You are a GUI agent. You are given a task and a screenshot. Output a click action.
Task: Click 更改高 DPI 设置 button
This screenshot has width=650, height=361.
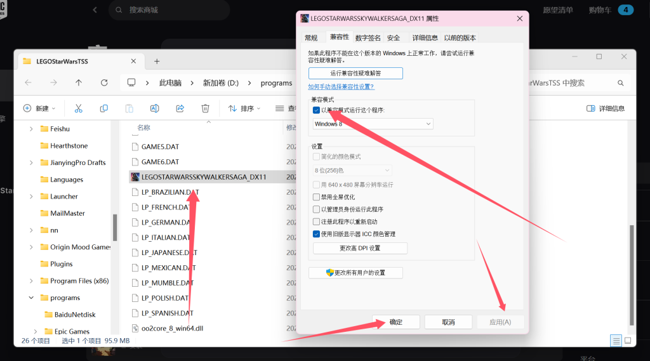360,248
